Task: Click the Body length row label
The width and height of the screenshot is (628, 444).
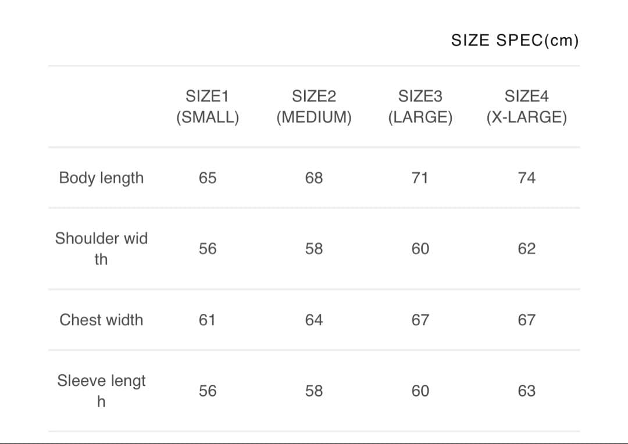Action: [101, 178]
